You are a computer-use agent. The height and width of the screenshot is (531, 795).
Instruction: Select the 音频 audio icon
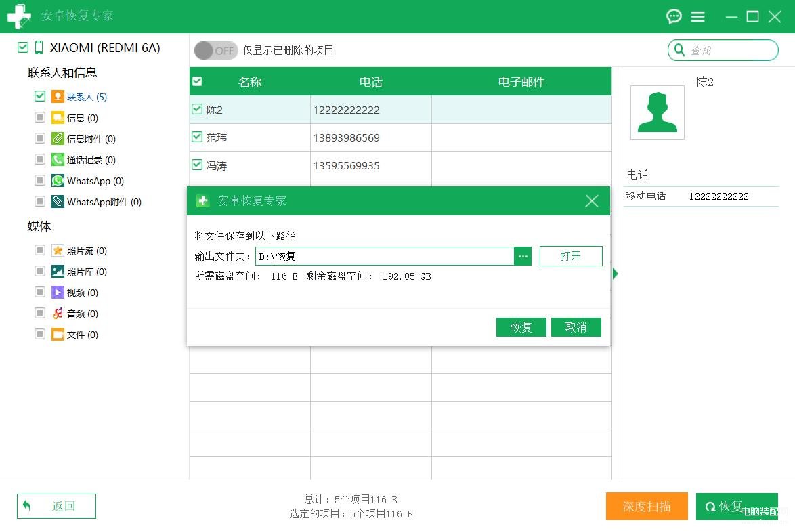point(58,314)
